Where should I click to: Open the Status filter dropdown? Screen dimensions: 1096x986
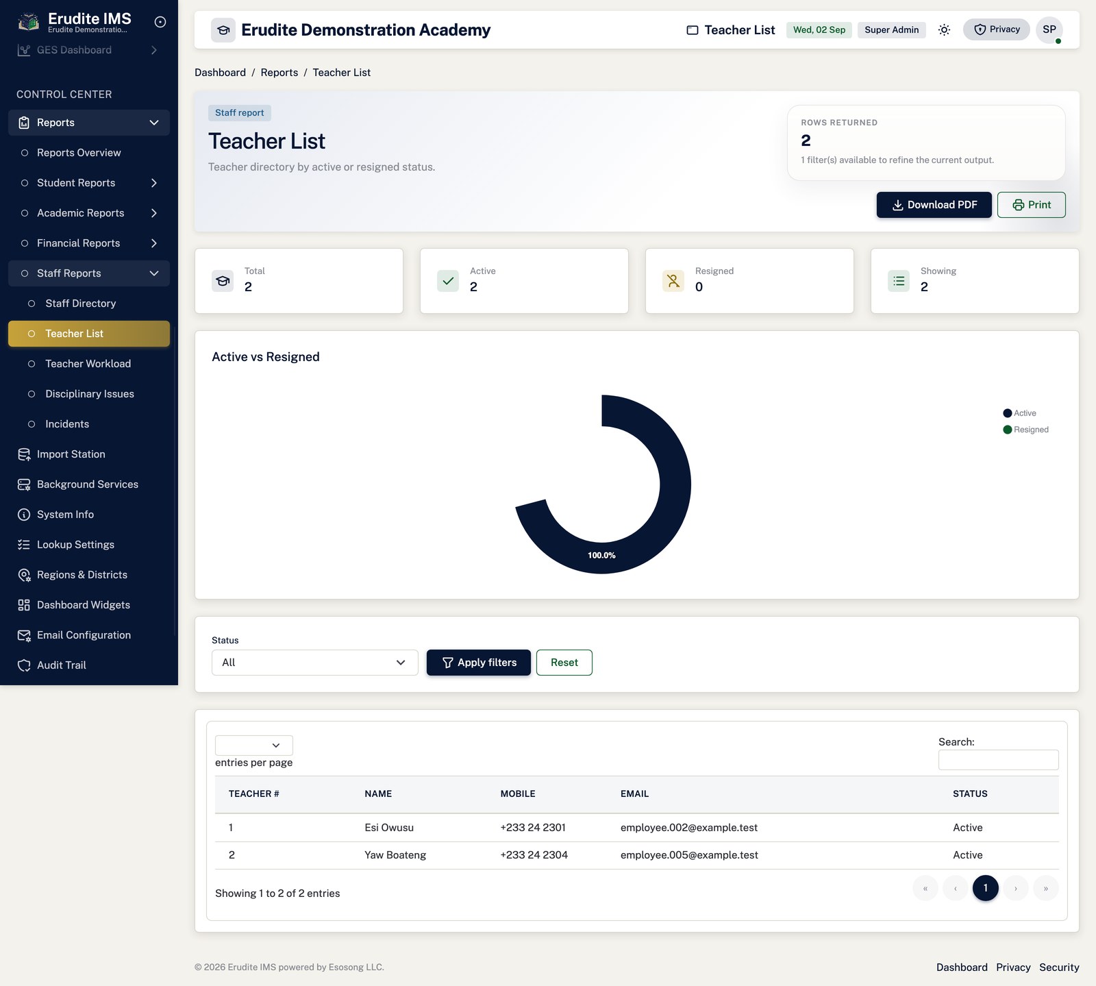[x=314, y=663]
